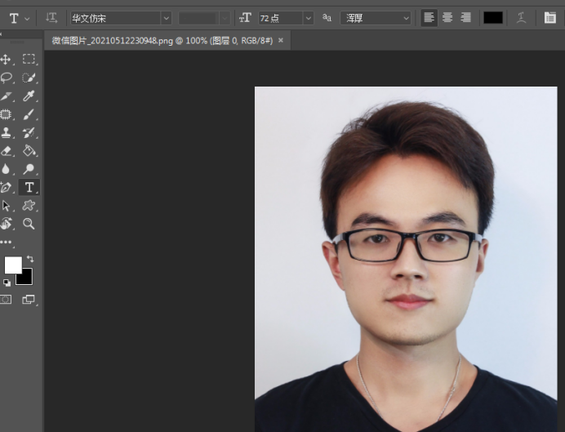565x432 pixels.
Task: Select the Lasso tool
Action: click(x=7, y=78)
